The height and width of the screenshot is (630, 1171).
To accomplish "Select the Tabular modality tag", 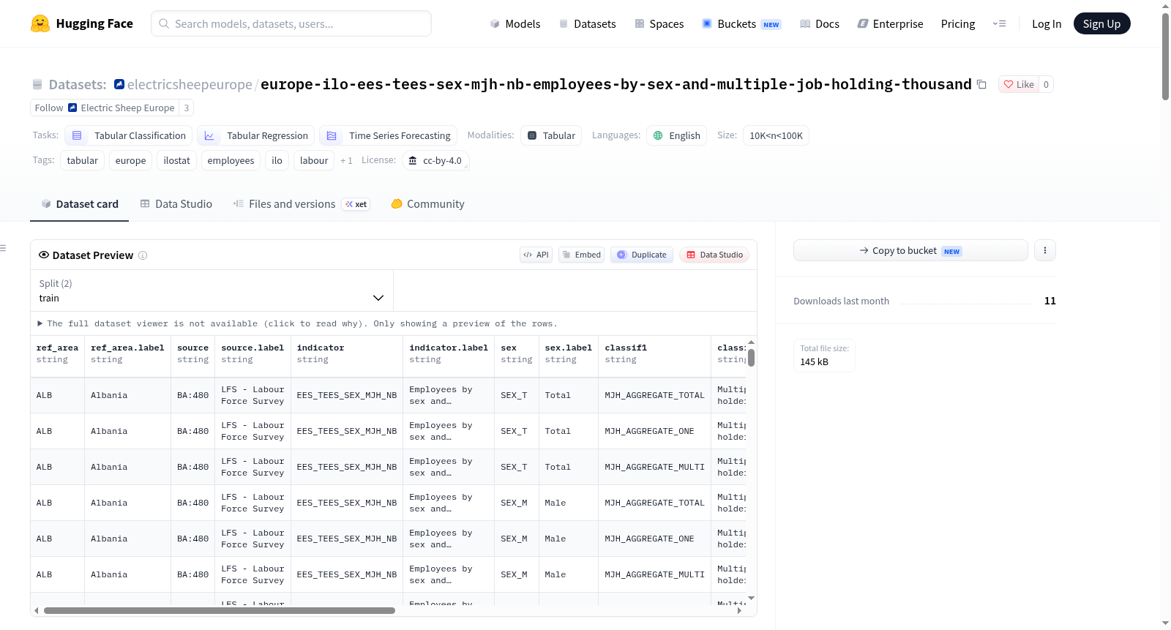I will 551,135.
